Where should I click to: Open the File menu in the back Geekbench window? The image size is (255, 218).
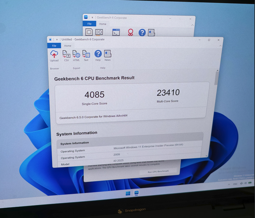[89, 24]
